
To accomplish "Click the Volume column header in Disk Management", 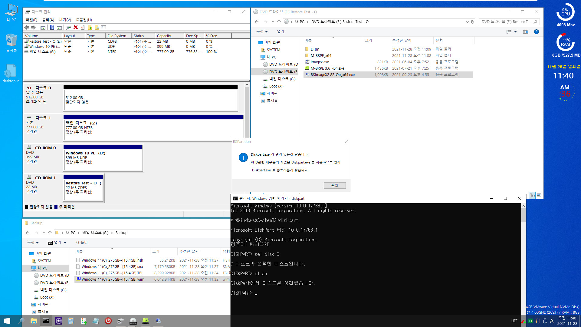I will pyautogui.click(x=43, y=36).
